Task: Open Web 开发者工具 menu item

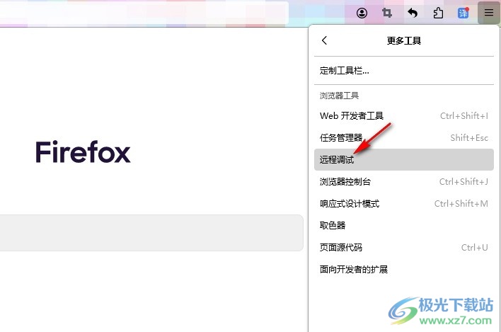Action: coord(404,115)
